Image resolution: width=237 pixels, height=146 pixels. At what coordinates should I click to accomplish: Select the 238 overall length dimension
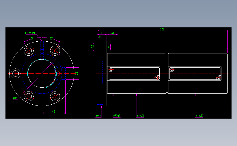pos(162,29)
